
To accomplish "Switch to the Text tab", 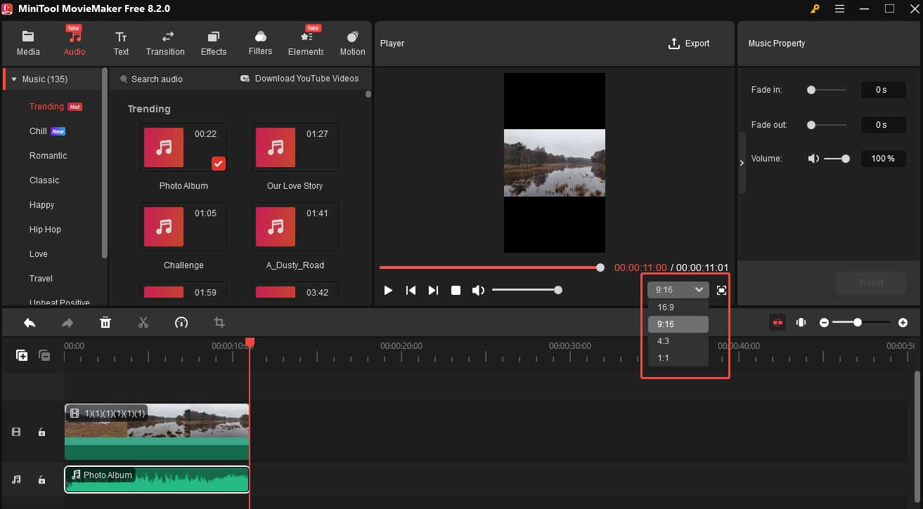I will [x=122, y=44].
